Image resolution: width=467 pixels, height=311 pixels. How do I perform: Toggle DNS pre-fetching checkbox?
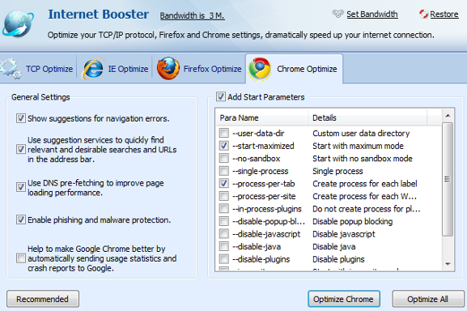point(21,187)
